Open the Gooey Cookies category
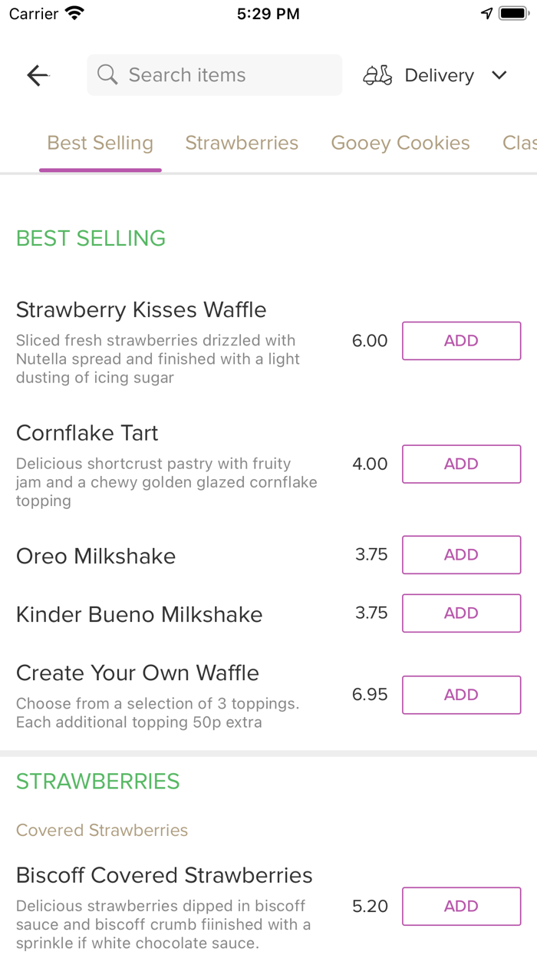 pos(400,143)
